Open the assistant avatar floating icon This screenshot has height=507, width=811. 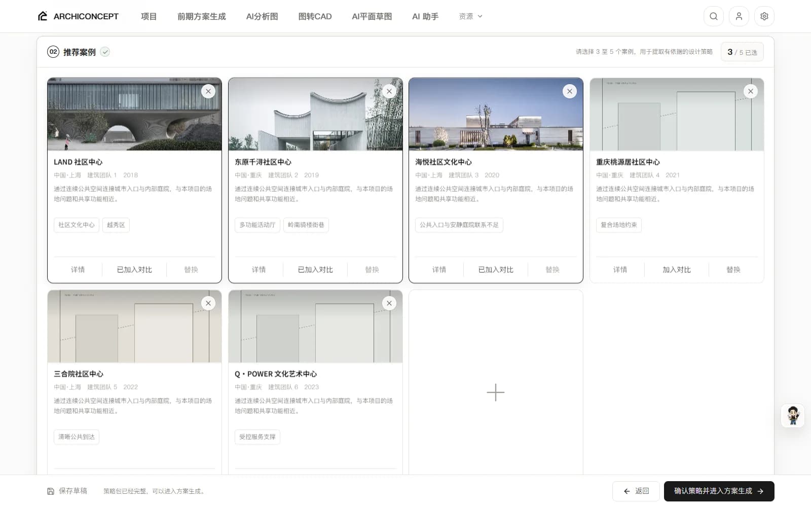(x=793, y=416)
